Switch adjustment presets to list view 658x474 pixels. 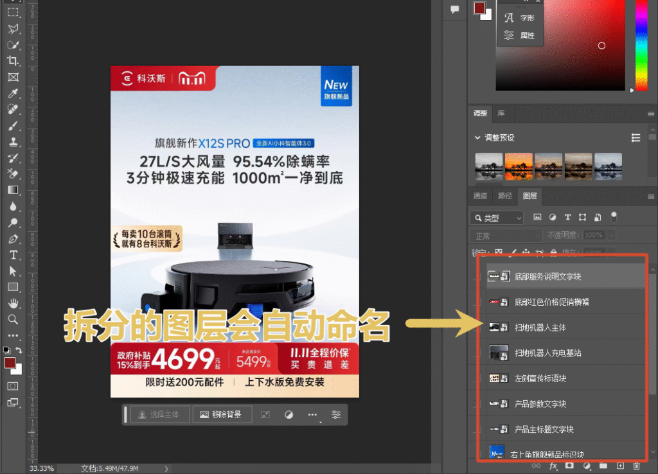[636, 137]
